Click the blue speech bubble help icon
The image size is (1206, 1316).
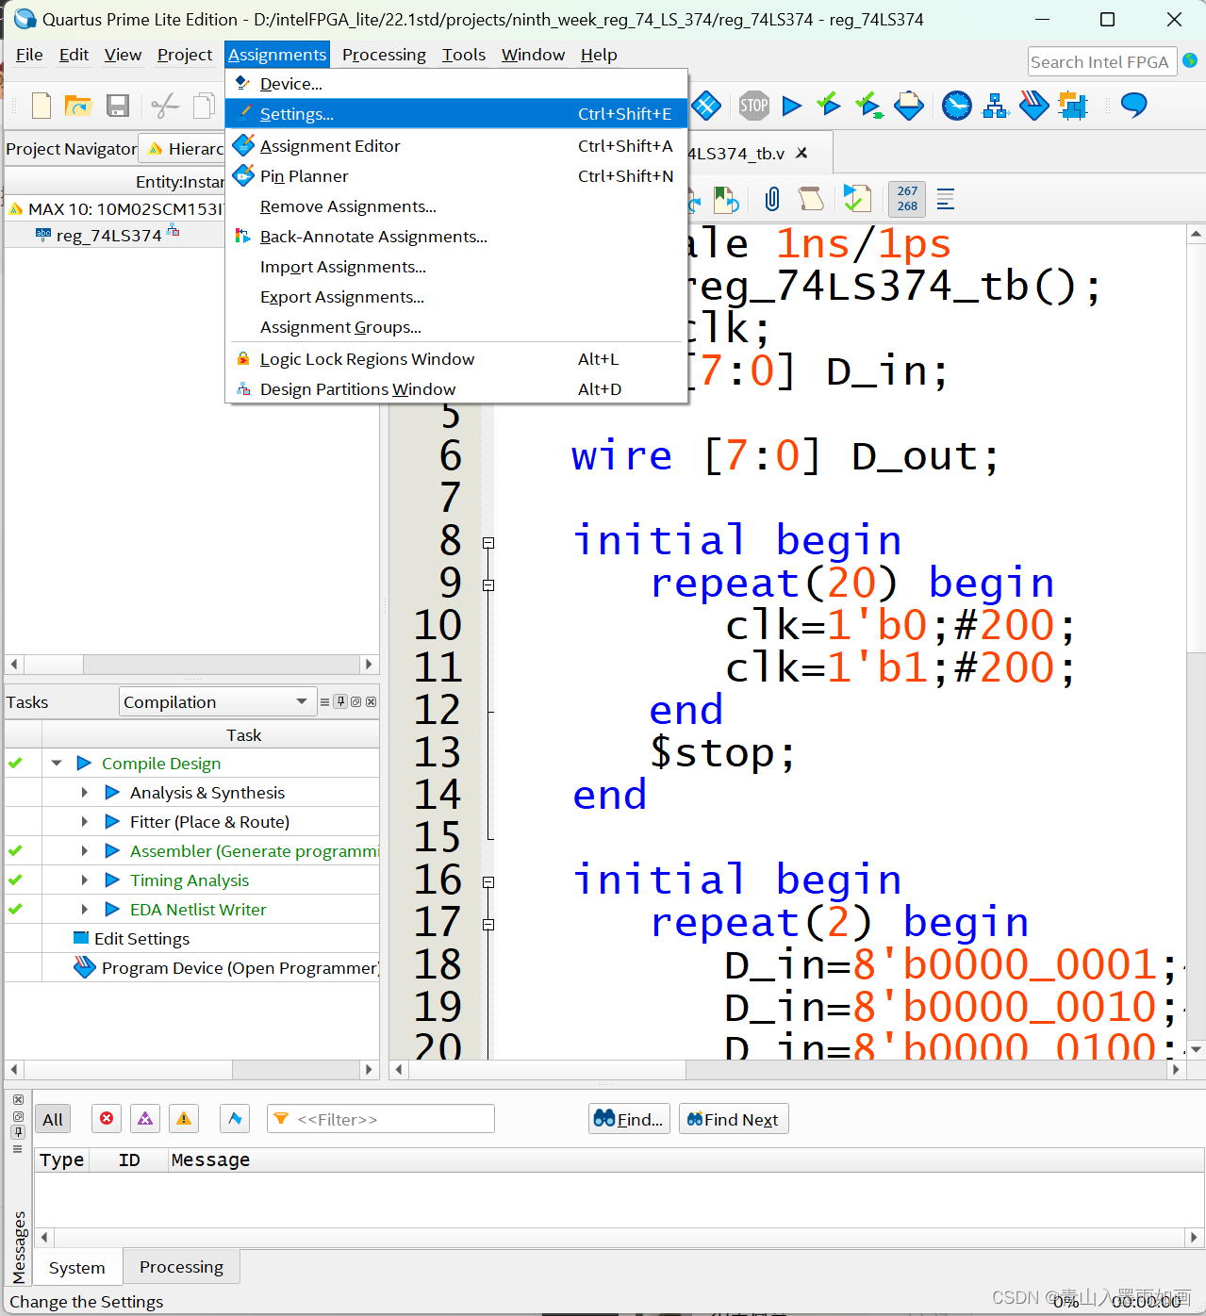(1134, 105)
